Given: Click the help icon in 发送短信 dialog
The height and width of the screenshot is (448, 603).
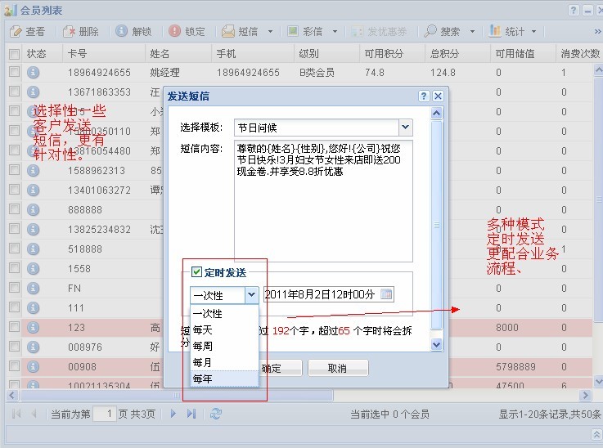Looking at the screenshot, I should [424, 96].
